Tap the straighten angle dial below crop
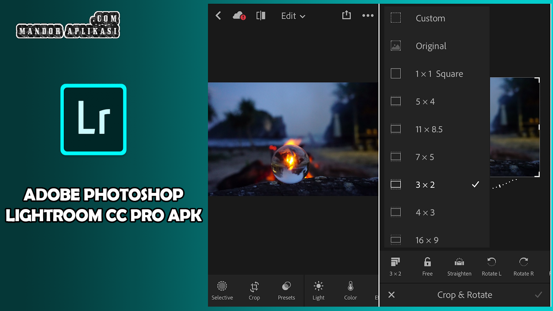 pyautogui.click(x=505, y=183)
